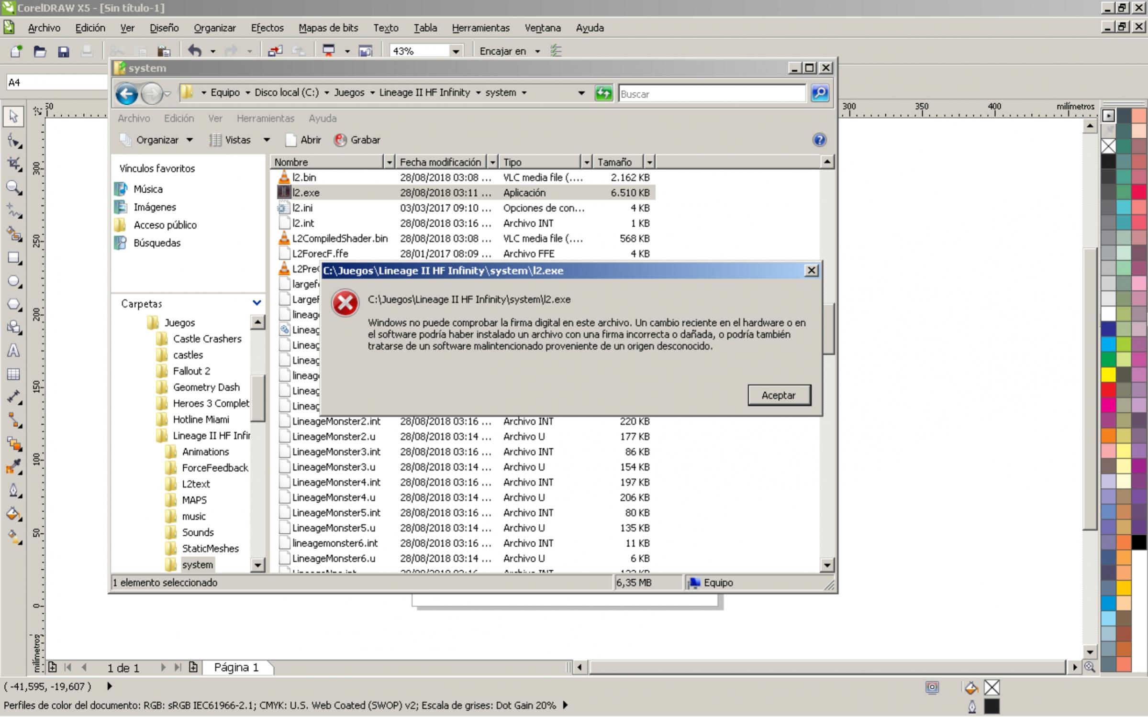Click the Paste icon in toolbar

(164, 51)
